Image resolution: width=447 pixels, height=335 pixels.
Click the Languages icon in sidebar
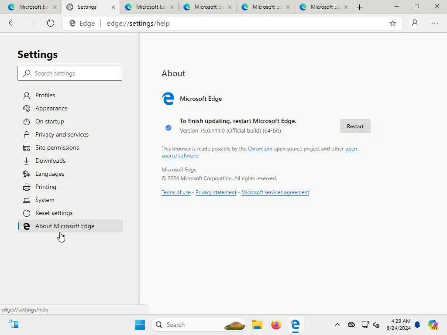coord(27,174)
